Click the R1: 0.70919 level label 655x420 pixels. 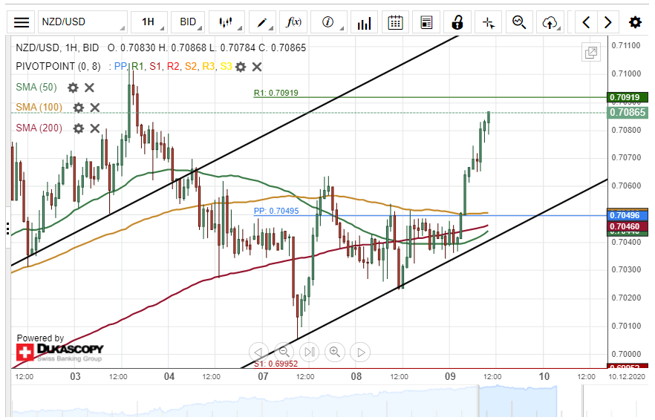tap(276, 93)
